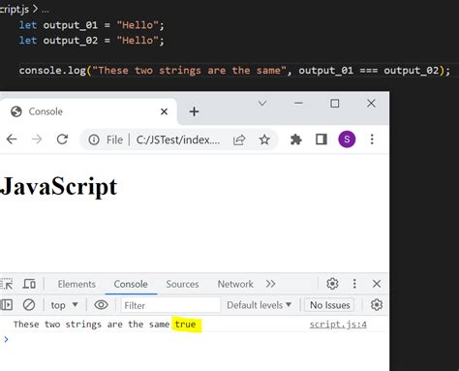Viewport: 459px width, 371px height.
Task: Expand tab search chevron in title bar
Action: 262,104
